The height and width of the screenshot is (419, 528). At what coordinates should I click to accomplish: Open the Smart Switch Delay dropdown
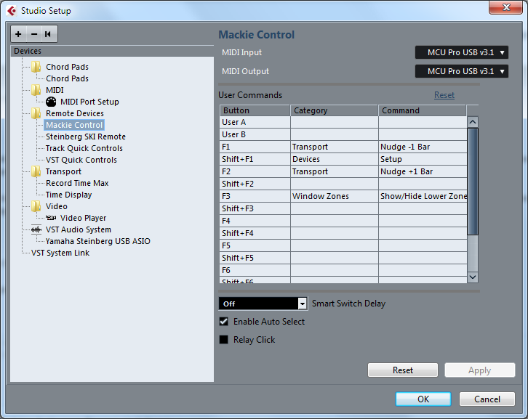coord(263,304)
